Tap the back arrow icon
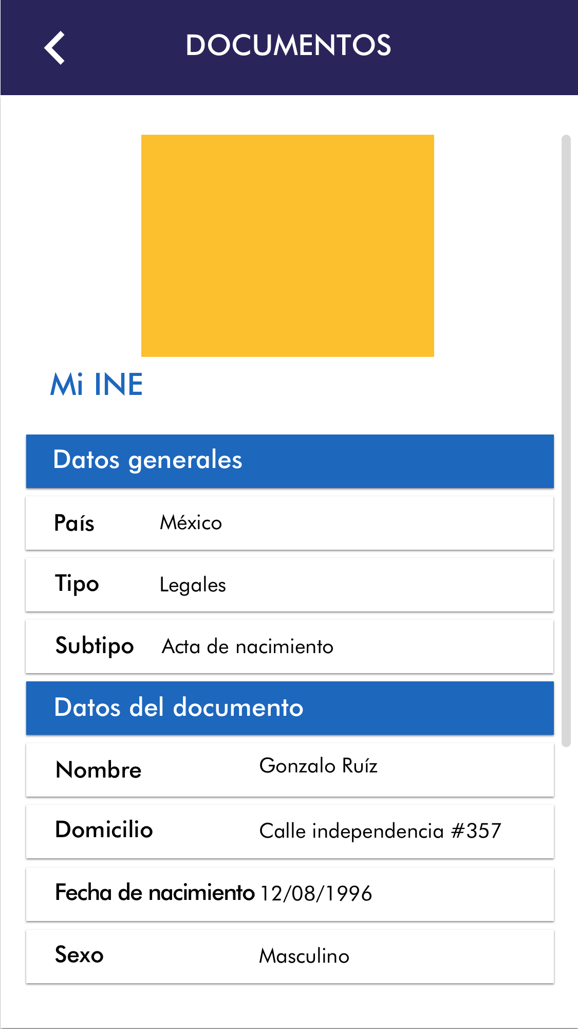Viewport: 578px width, 1029px height. (x=54, y=48)
